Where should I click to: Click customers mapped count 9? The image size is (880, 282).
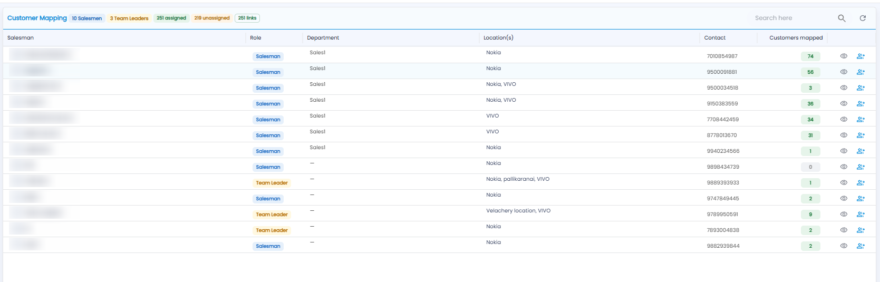(810, 215)
